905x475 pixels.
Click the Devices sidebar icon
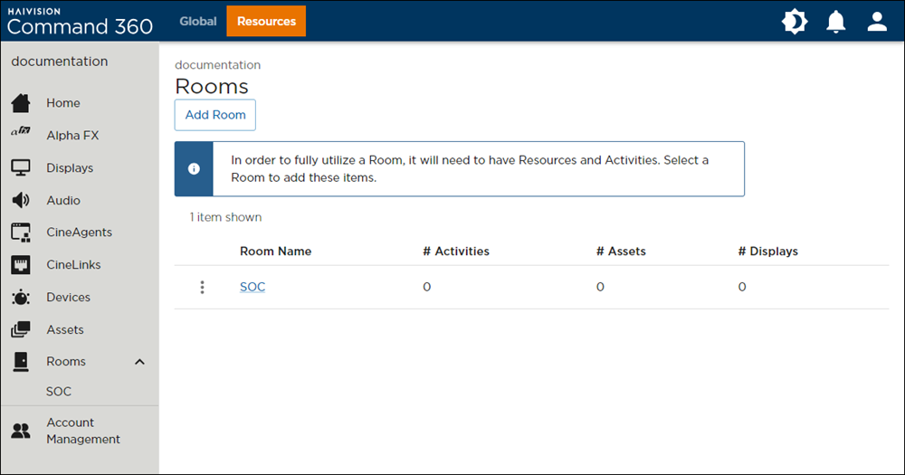tap(21, 298)
